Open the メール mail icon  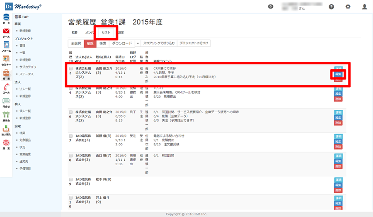pyautogui.click(x=6, y=32)
